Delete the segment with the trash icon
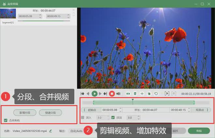Viewport: 215px width, 138px height. click(x=135, y=94)
